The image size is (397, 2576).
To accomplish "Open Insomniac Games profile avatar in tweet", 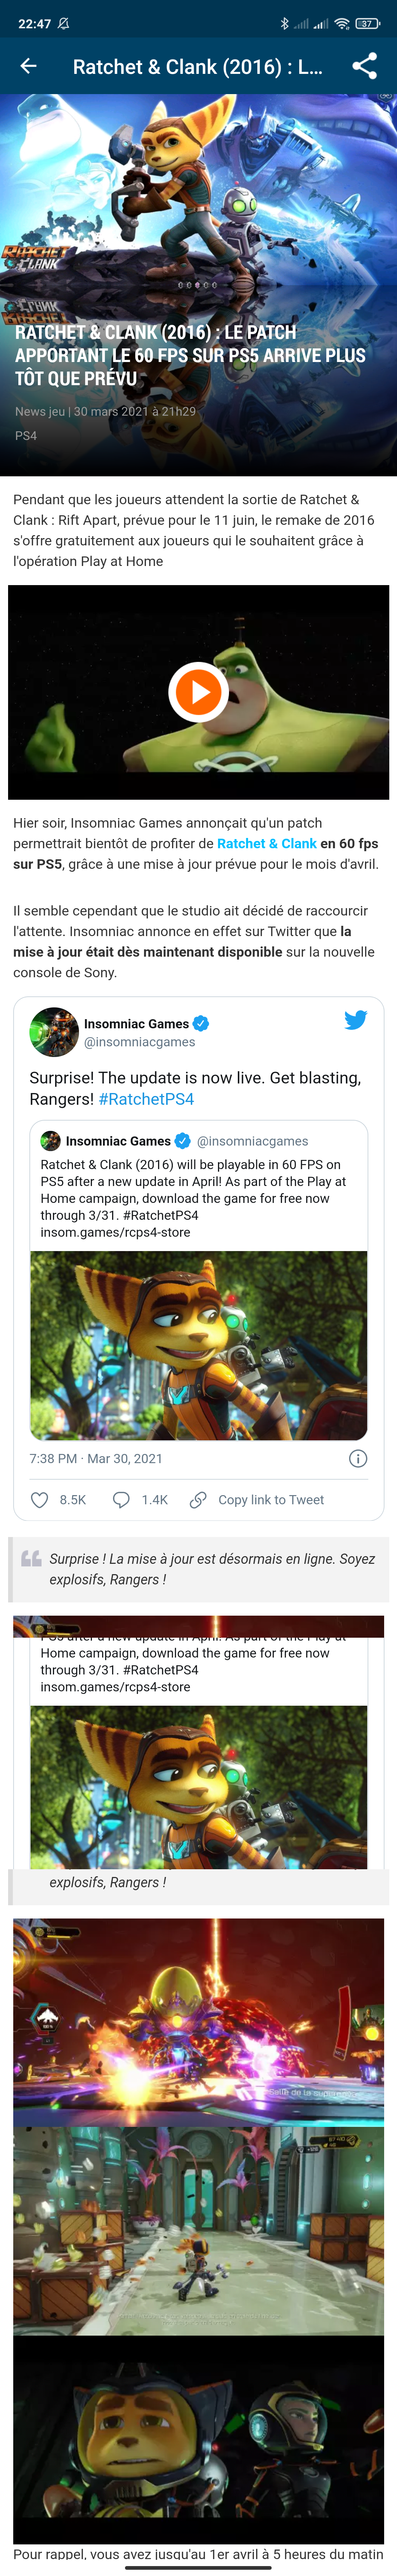I will [54, 1032].
